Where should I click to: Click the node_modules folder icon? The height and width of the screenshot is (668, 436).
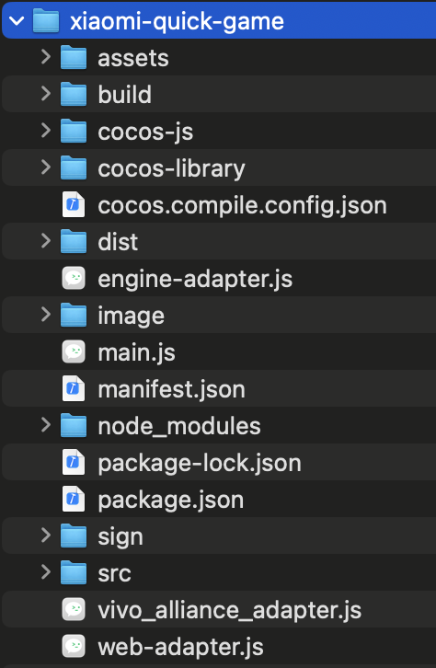[74, 426]
